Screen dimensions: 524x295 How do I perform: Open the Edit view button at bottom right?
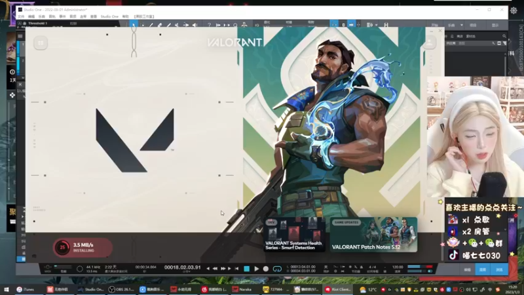point(467,269)
